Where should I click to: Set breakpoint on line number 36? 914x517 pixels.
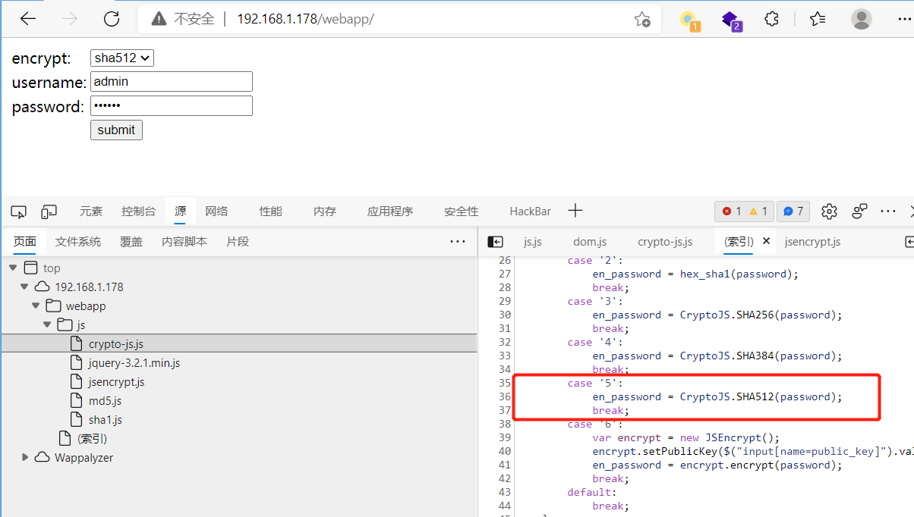505,396
